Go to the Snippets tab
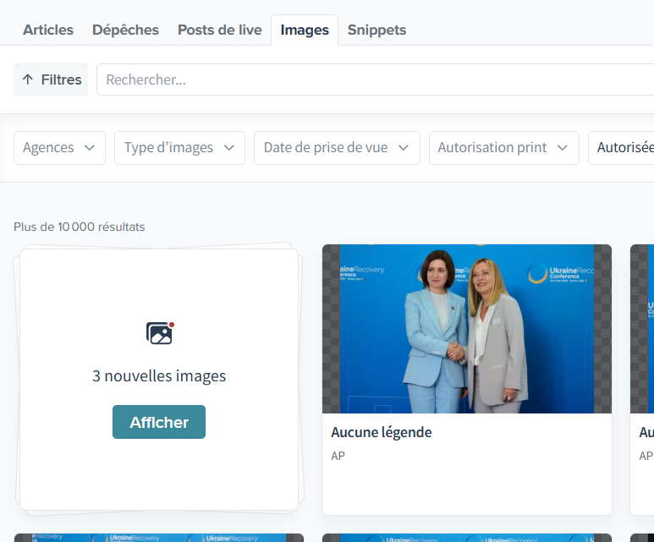 tap(376, 30)
